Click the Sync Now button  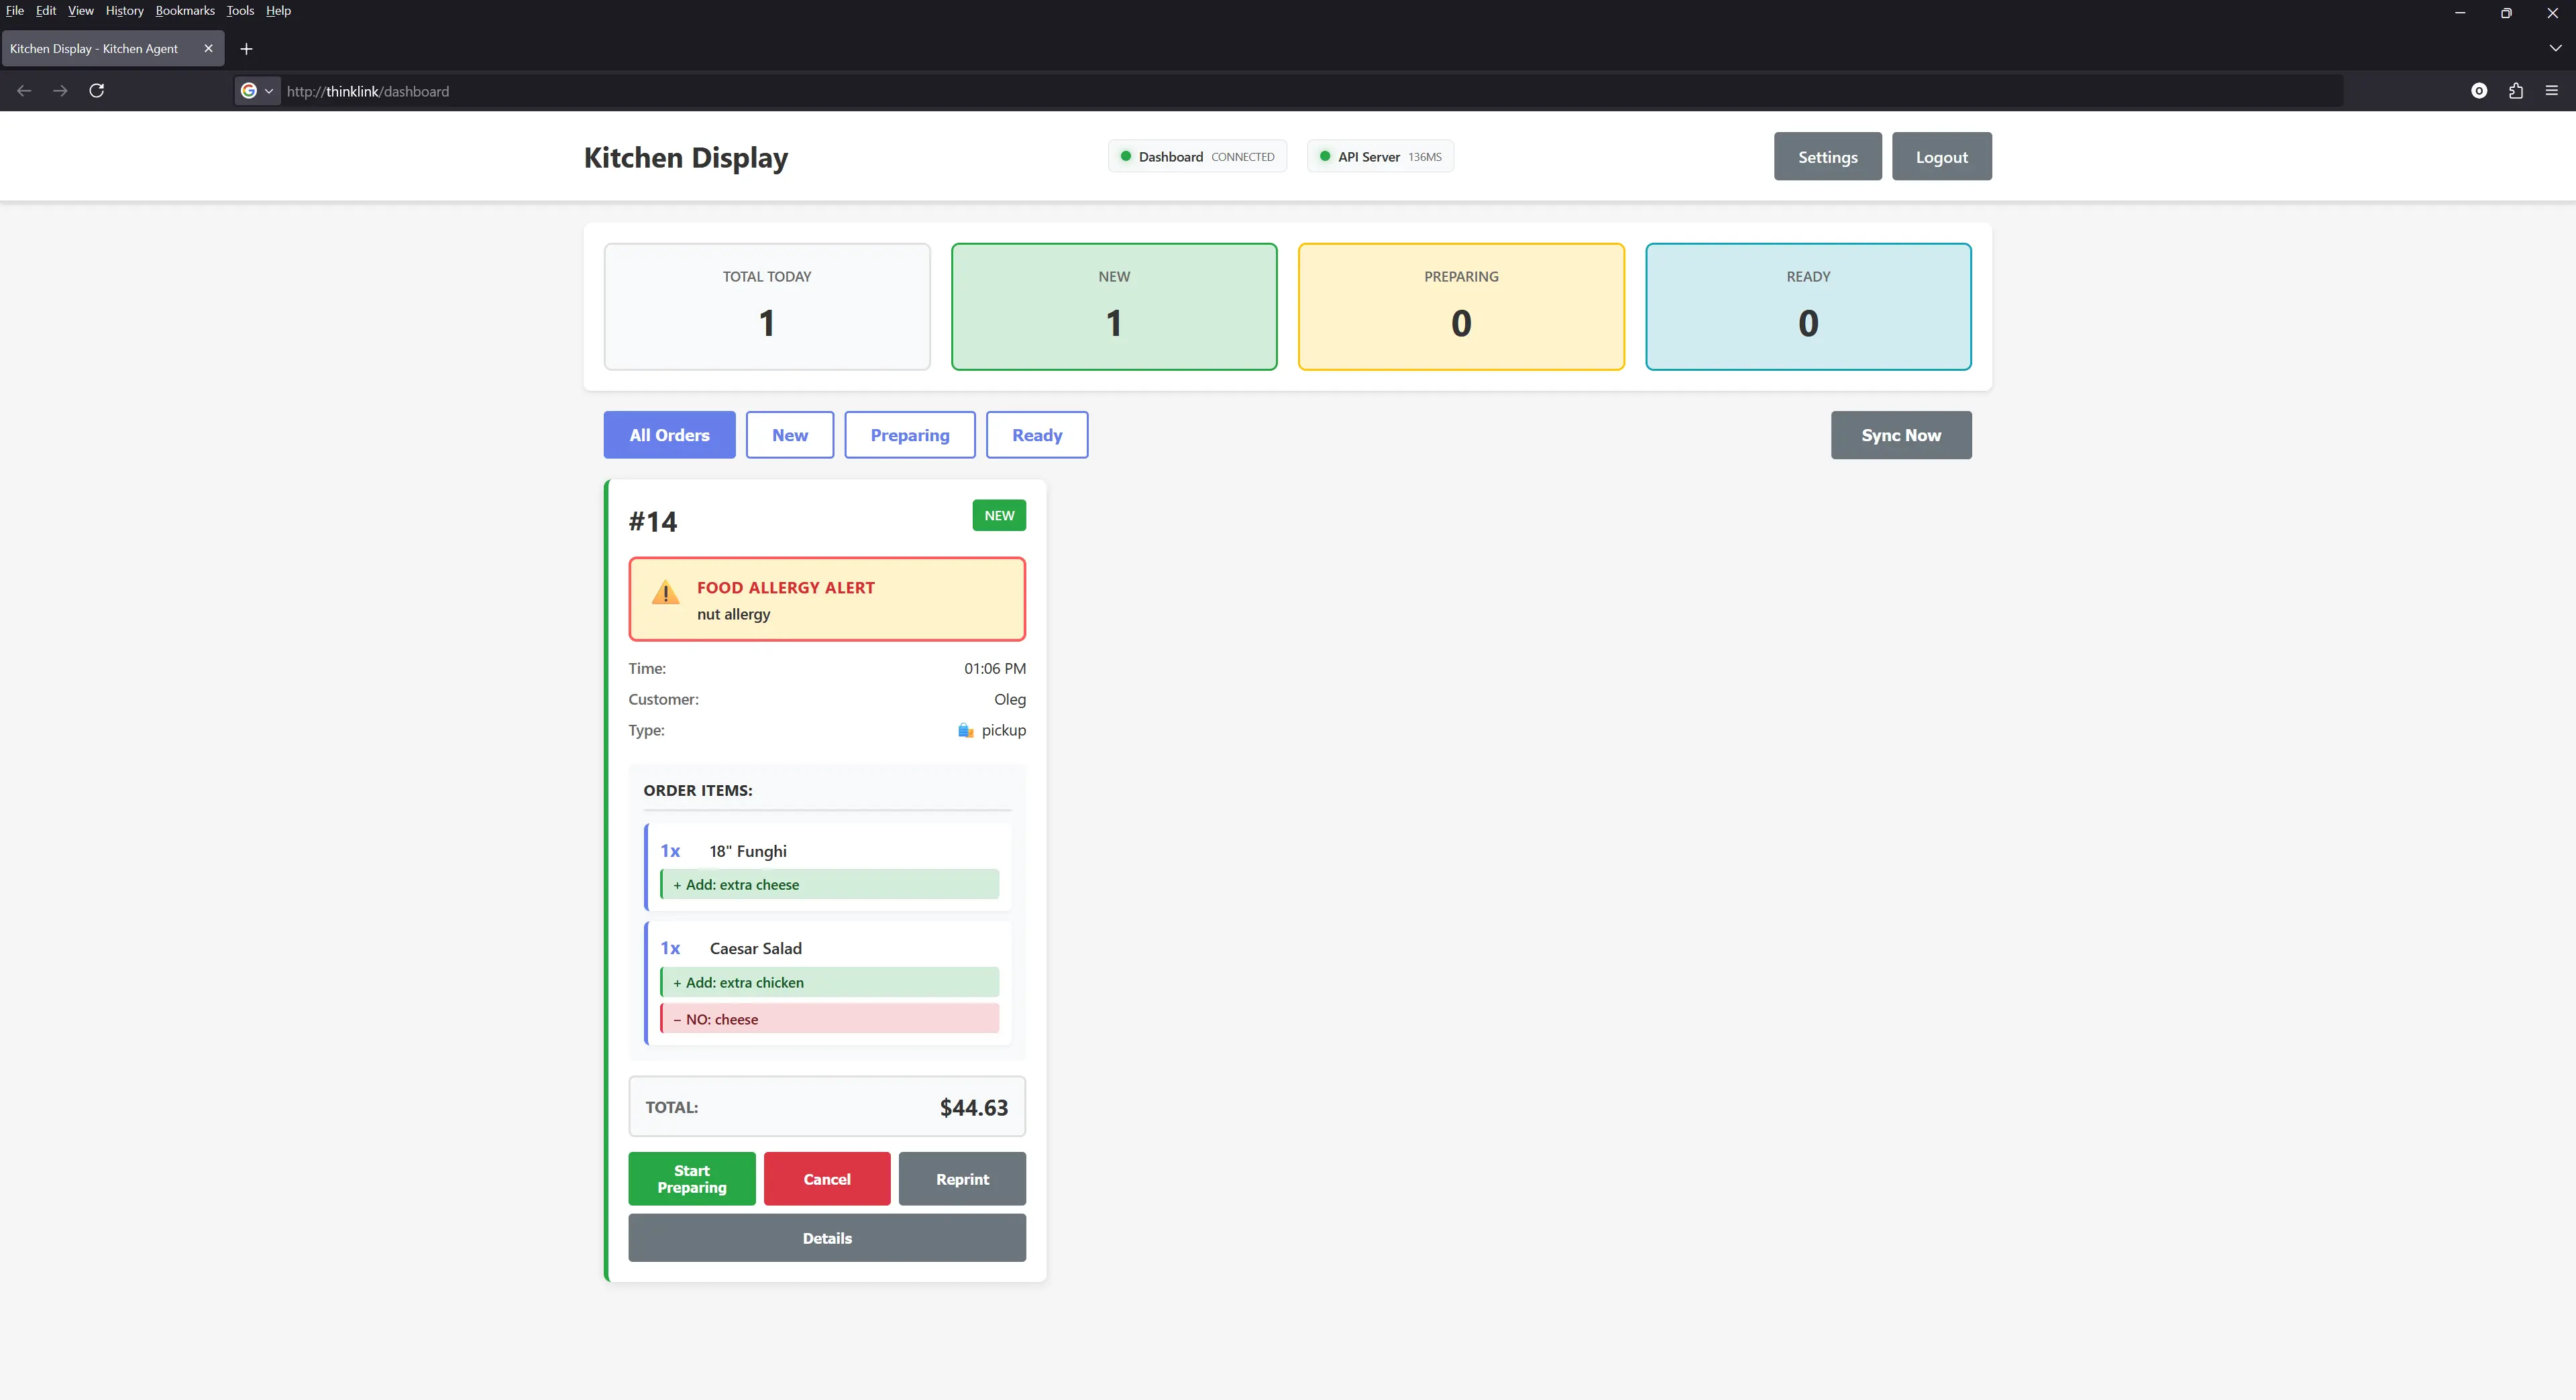click(x=1900, y=434)
